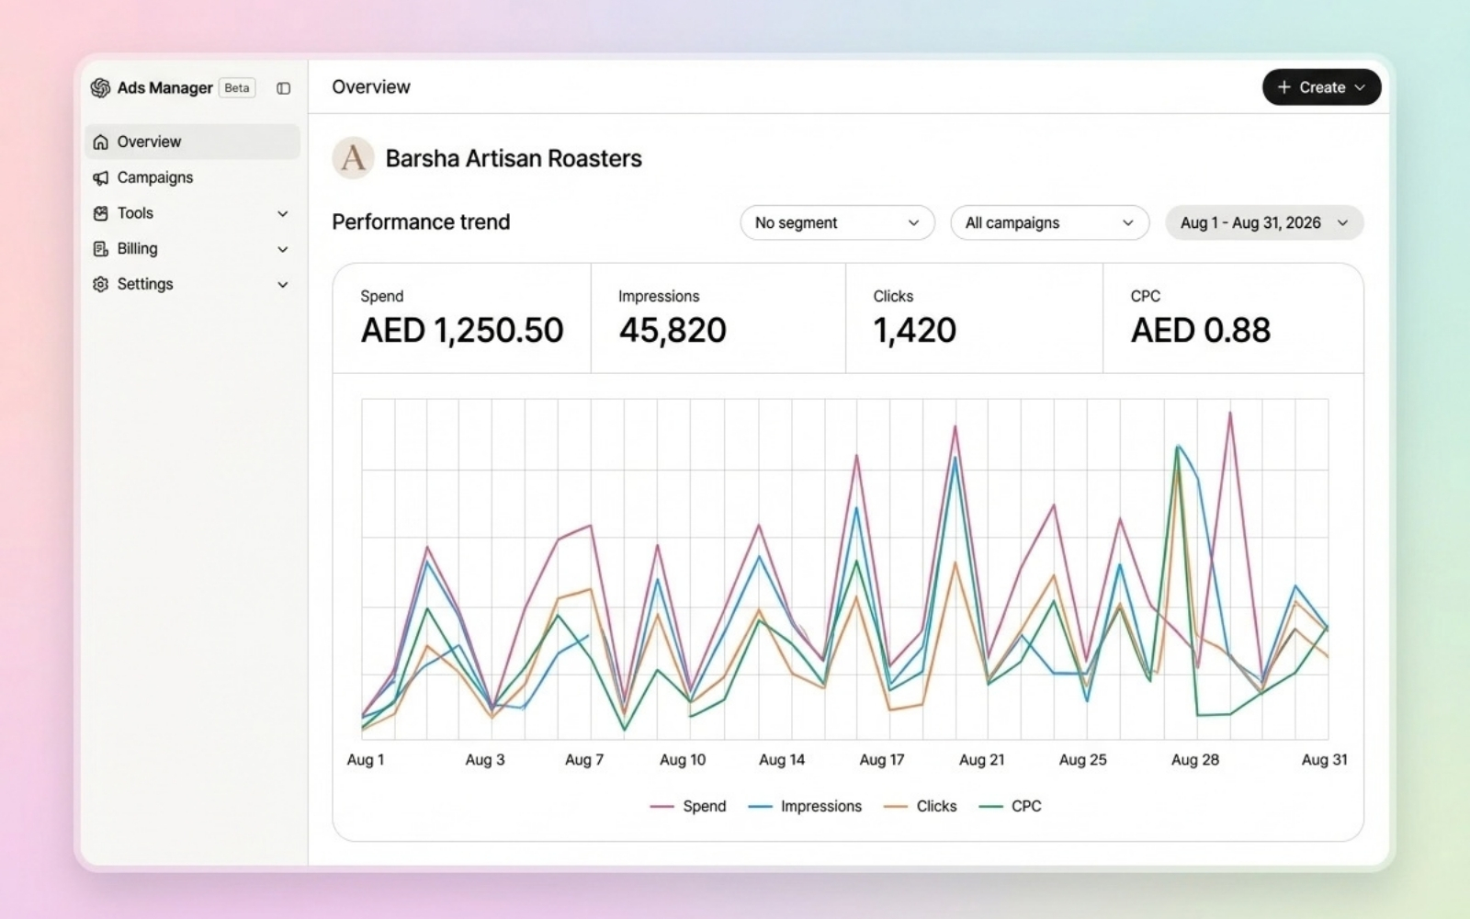Click the Overview home icon
This screenshot has height=919, width=1470.
pos(101,142)
